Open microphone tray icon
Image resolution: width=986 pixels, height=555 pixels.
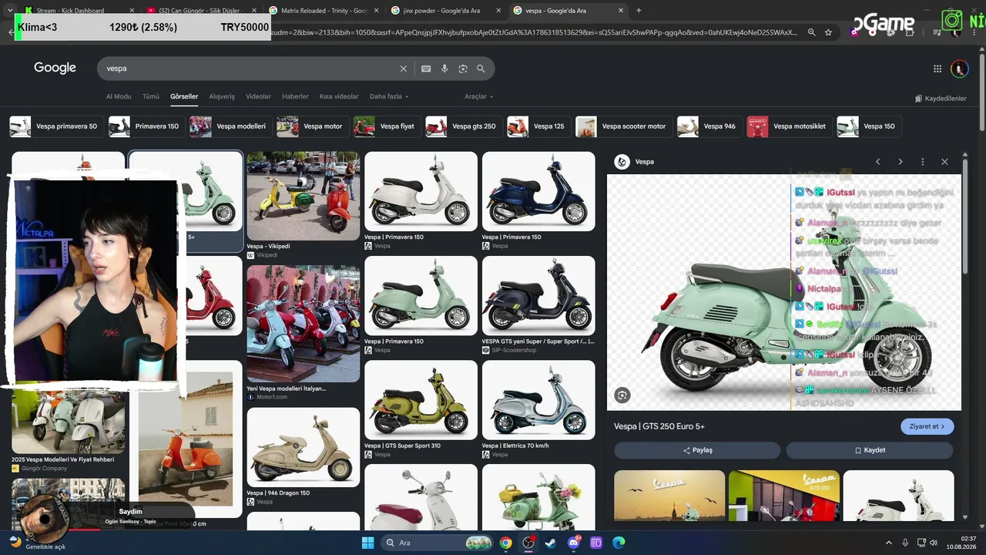pyautogui.click(x=905, y=543)
